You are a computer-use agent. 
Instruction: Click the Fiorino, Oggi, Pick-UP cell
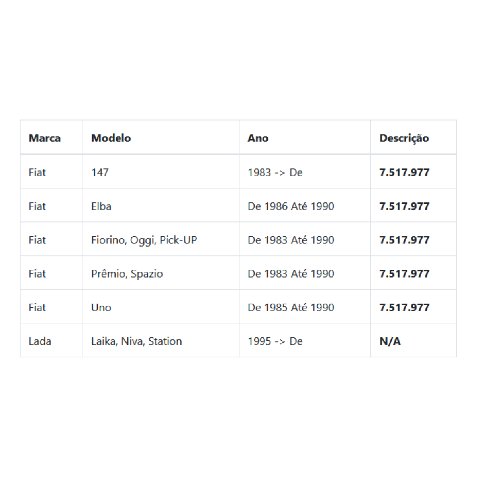click(161, 239)
